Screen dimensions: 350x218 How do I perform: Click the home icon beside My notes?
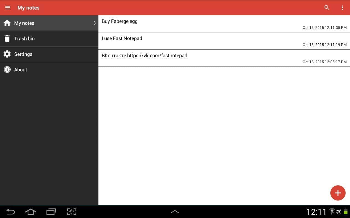point(7,23)
